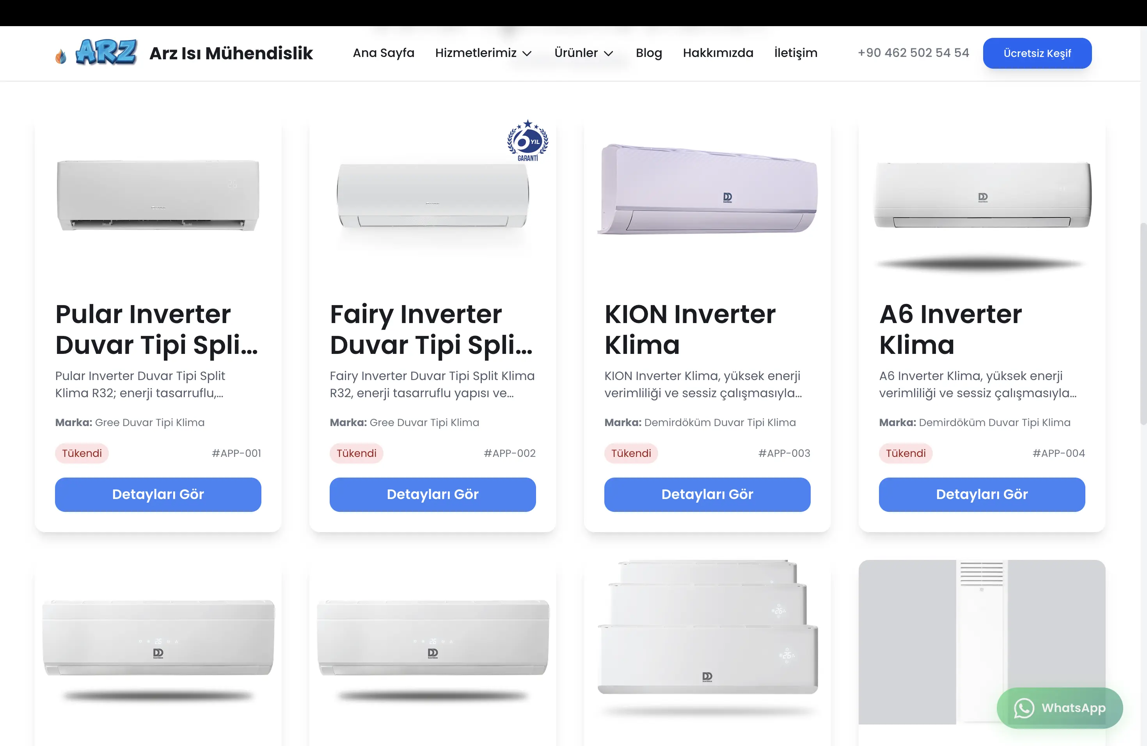Click the page vertical scrollbar
Screen dimensions: 1147x746
(x=1143, y=323)
